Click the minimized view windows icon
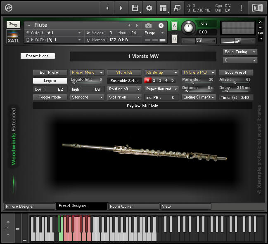 [x=177, y=8]
